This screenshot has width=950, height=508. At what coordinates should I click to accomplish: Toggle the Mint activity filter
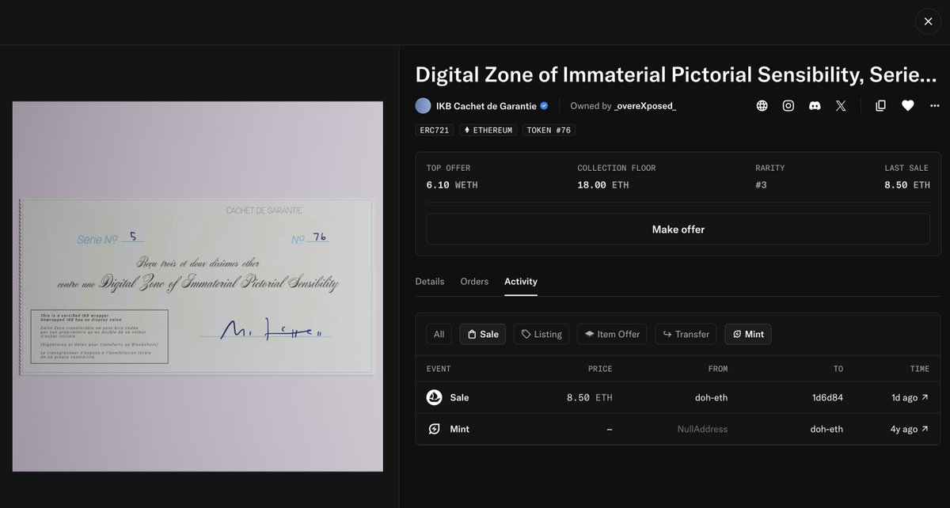(x=748, y=334)
